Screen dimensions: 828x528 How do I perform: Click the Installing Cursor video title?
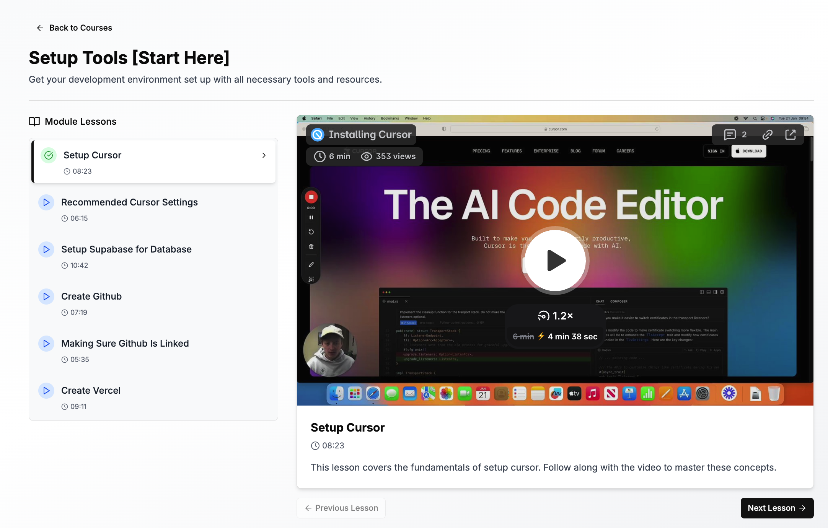click(x=370, y=135)
